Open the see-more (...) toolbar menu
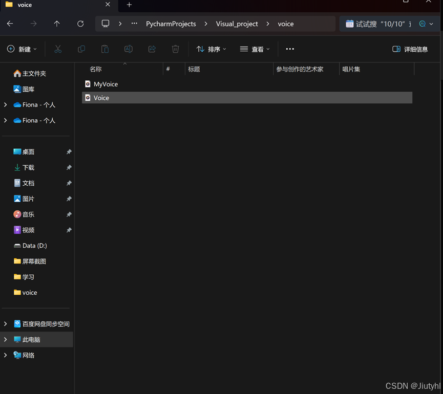Screen dimensions: 443x394 pyautogui.click(x=290, y=49)
